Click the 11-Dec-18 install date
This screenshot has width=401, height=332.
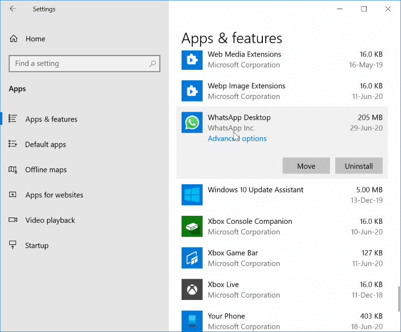[367, 295]
